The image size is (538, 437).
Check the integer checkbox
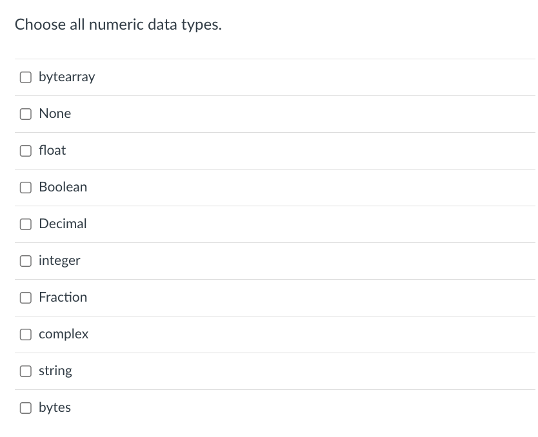(26, 260)
